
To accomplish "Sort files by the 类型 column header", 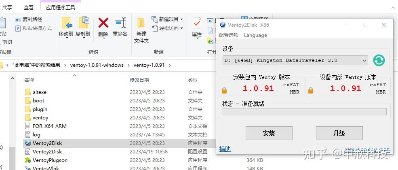I will coord(193,80).
